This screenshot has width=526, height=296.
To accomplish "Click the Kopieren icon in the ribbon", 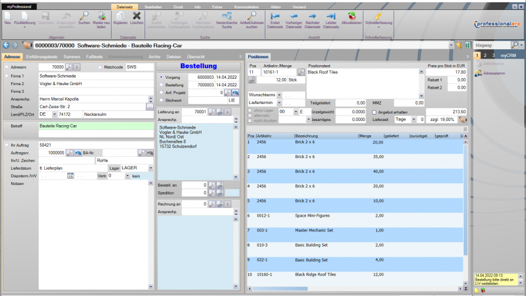I will point(120,16).
